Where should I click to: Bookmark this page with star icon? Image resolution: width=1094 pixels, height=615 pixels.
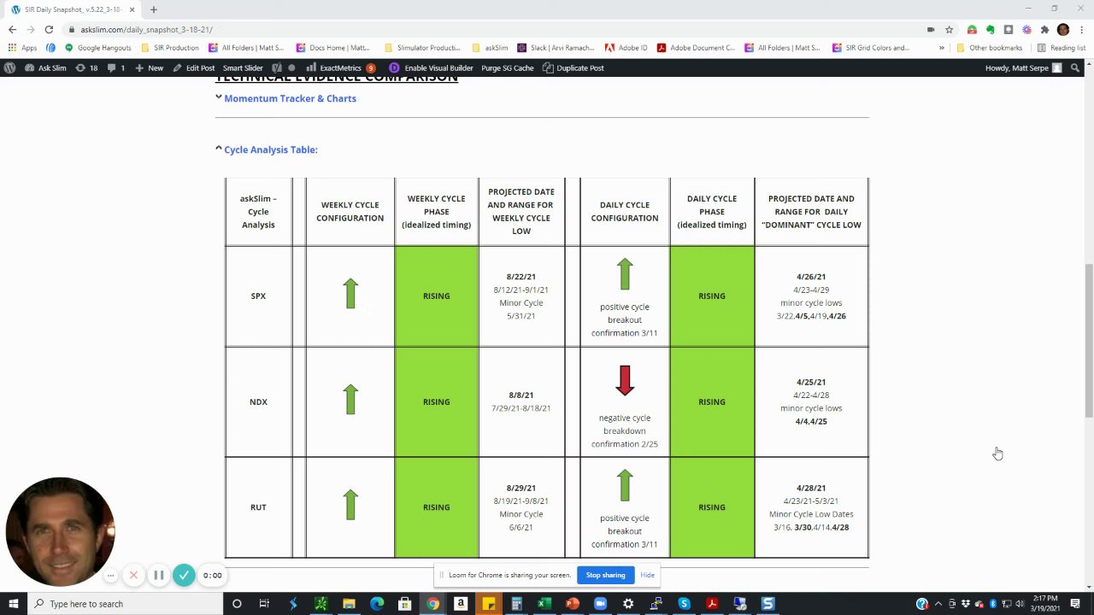[949, 29]
